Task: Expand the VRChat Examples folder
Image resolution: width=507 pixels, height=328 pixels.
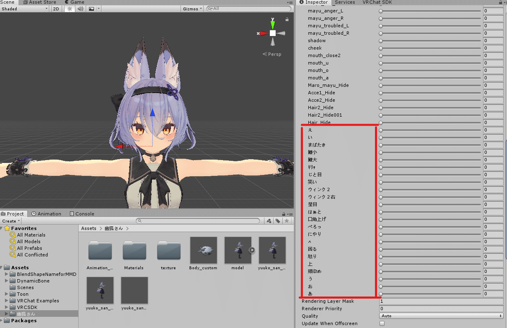Action: coord(7,301)
